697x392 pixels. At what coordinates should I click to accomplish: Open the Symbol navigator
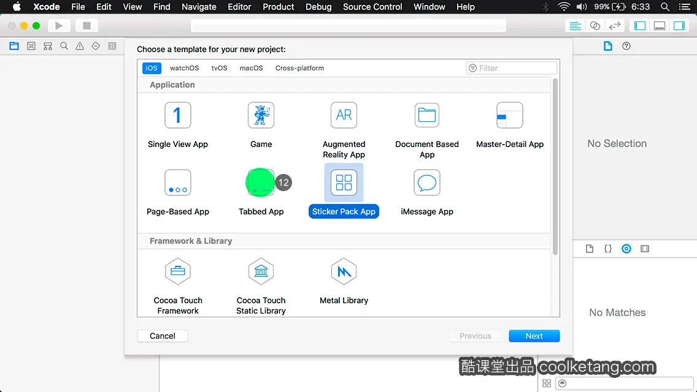pos(48,46)
